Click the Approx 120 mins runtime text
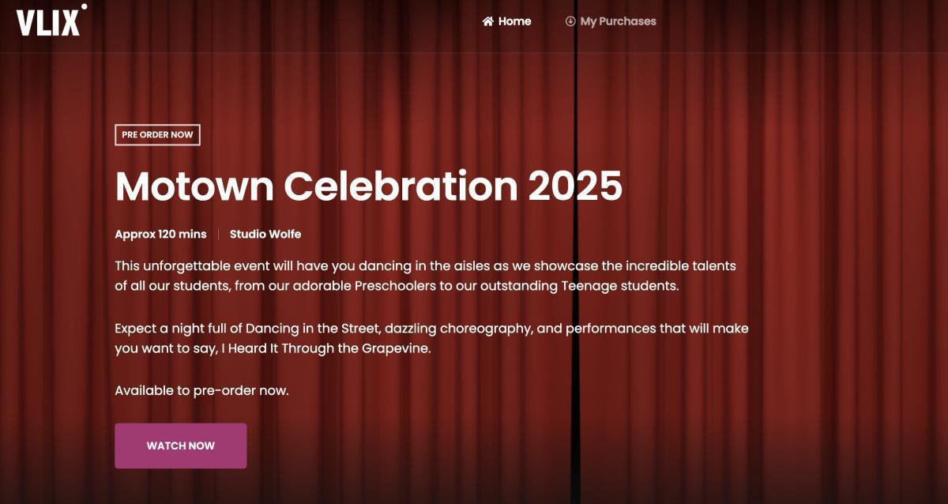The image size is (948, 504). [x=160, y=234]
